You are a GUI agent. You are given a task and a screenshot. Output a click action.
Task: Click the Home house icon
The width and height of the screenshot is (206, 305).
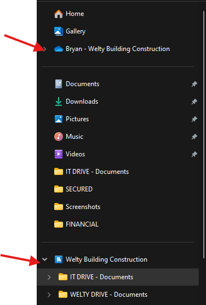pyautogui.click(x=59, y=14)
